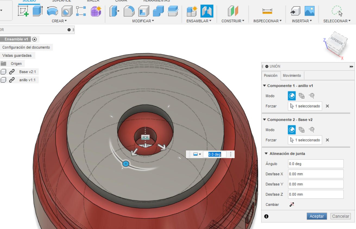Select between-two-faces mode for Componente 1
Image resolution: width=356 pixels, height=229 pixels.
tap(301, 96)
